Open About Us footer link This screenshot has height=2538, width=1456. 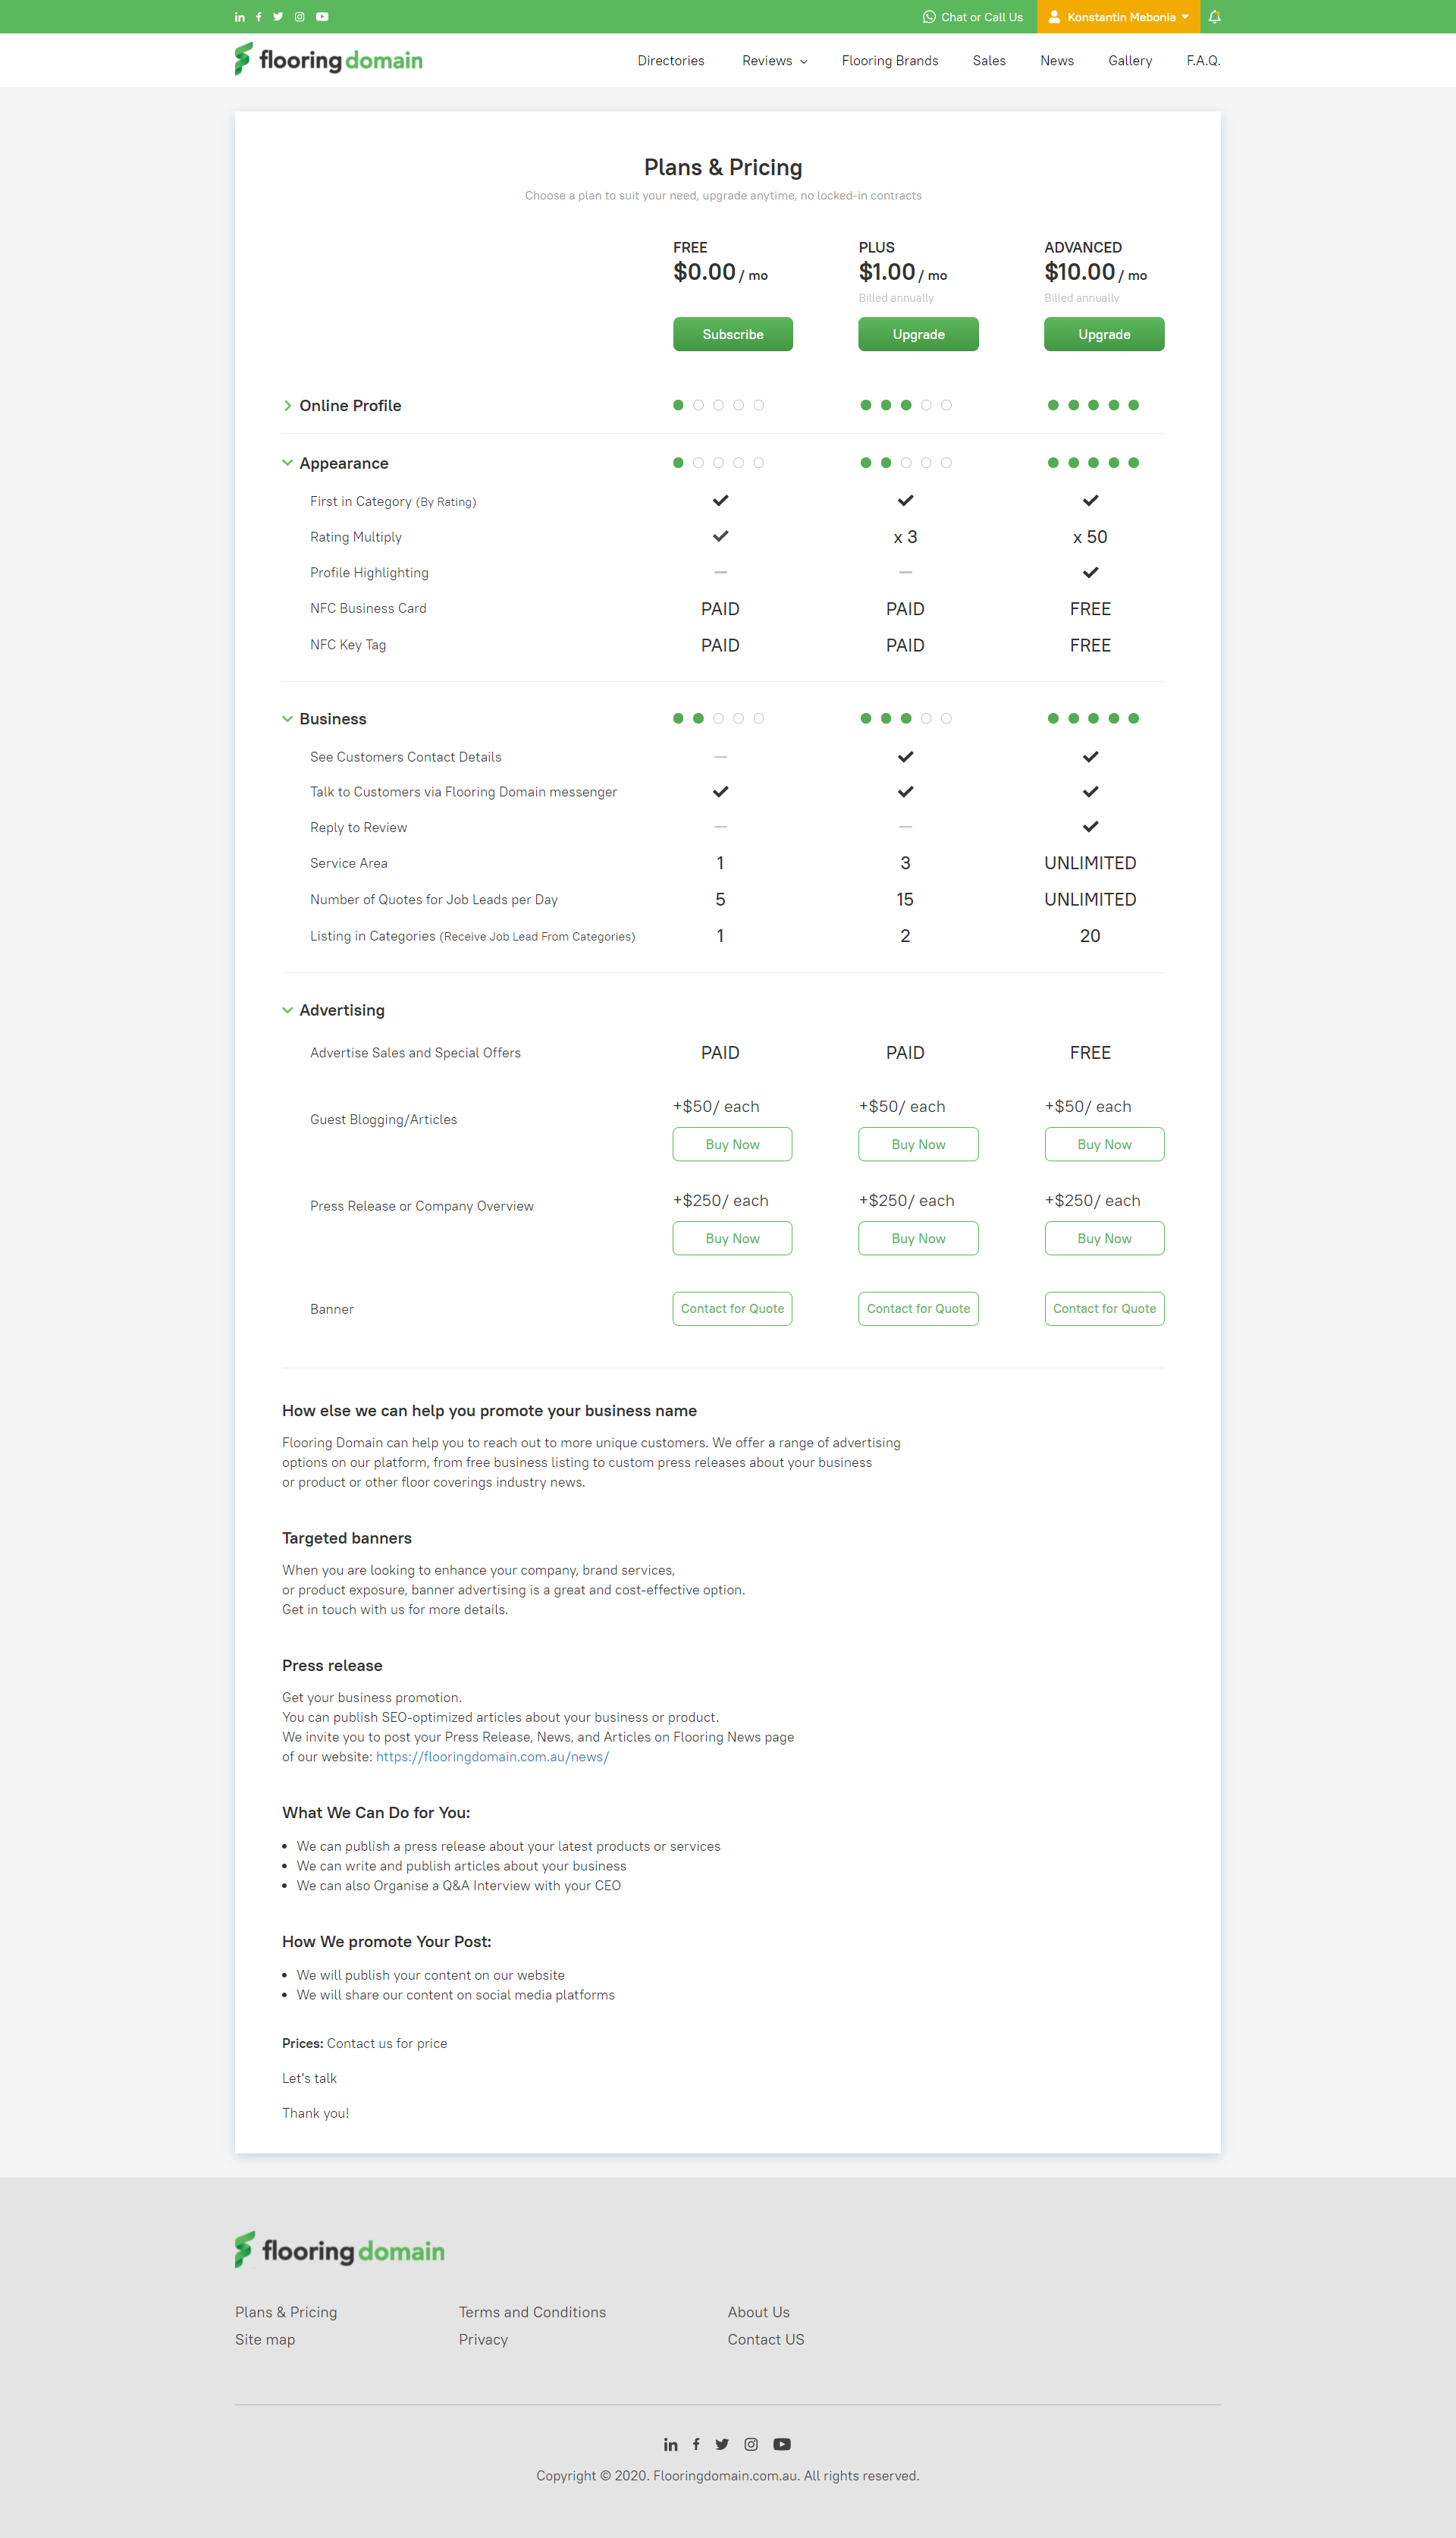[x=758, y=2312]
